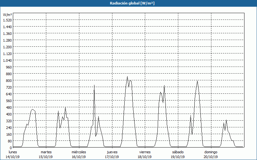Viewport: 257px width, 160px height.
Task: Select the 720 y-axis value
Action: coord(9,87)
